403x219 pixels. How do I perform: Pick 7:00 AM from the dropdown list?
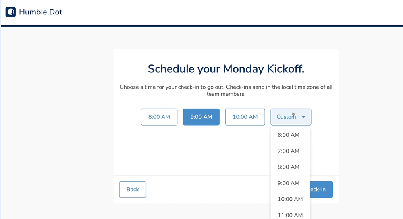289,151
